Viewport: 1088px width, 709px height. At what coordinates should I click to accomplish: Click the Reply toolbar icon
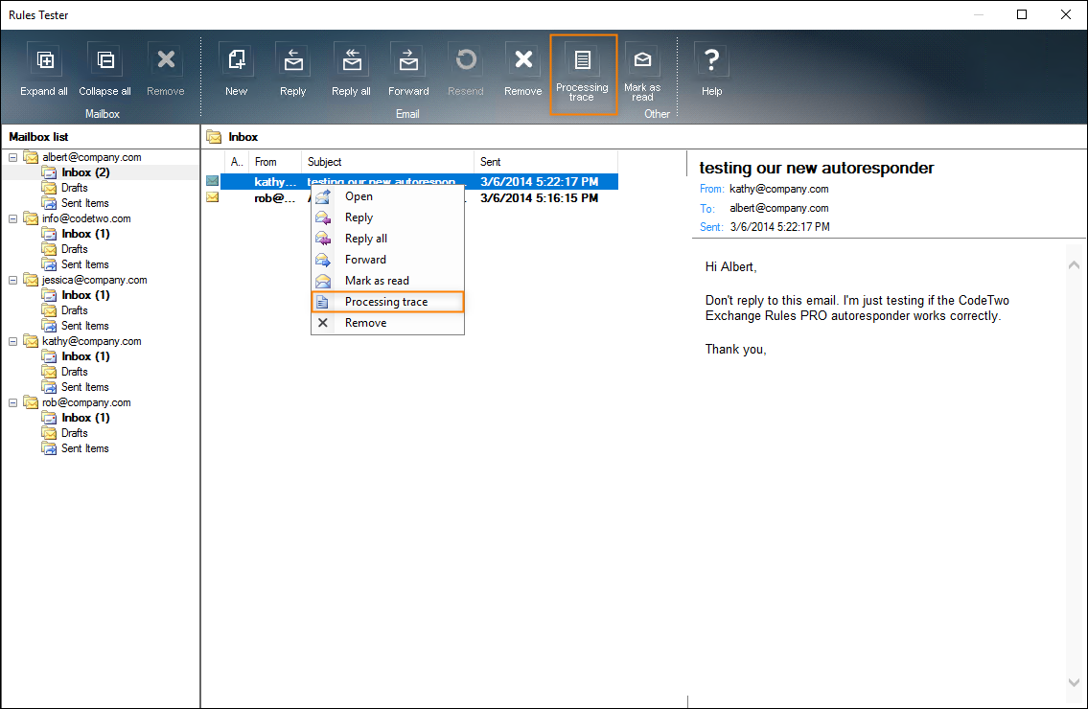click(x=292, y=60)
